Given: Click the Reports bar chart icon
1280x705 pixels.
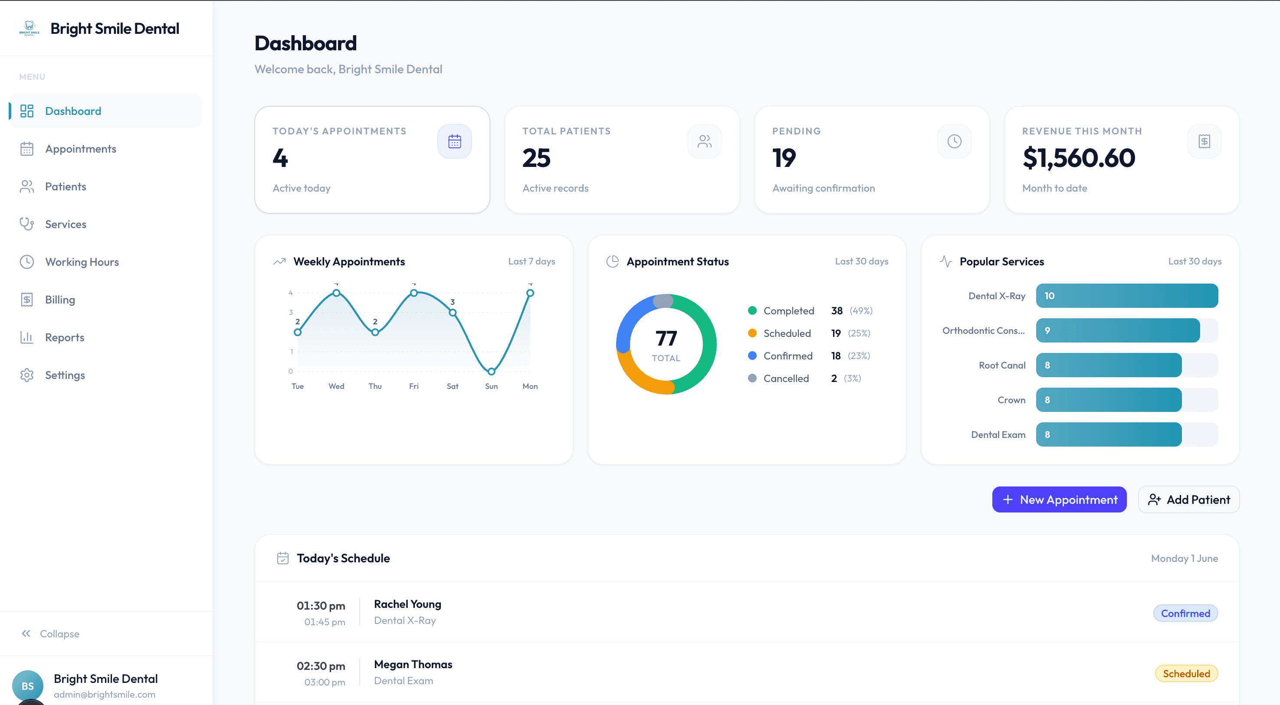Looking at the screenshot, I should click(27, 337).
